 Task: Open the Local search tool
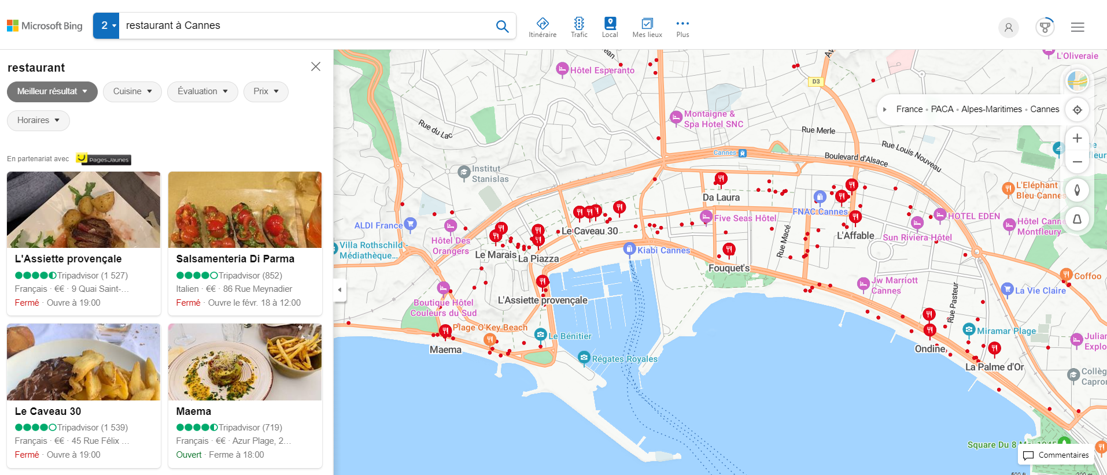(610, 27)
